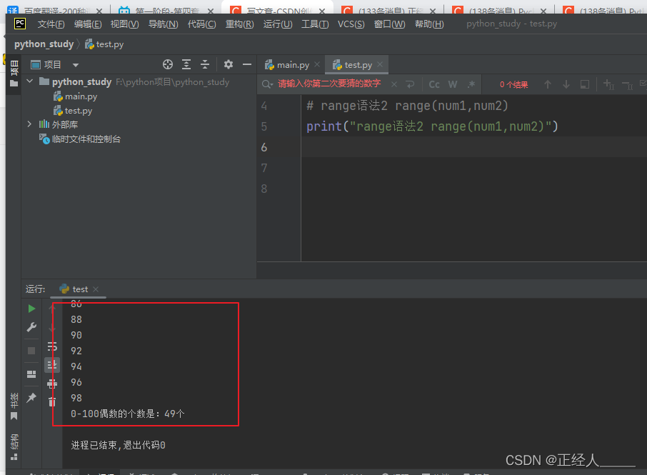
Task: Close the 写文章-CSDN browser tab
Action: click(322, 10)
